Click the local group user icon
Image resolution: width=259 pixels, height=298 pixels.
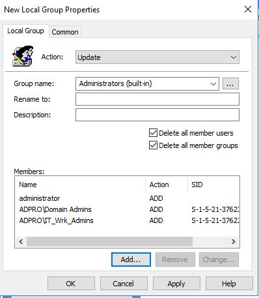(23, 56)
